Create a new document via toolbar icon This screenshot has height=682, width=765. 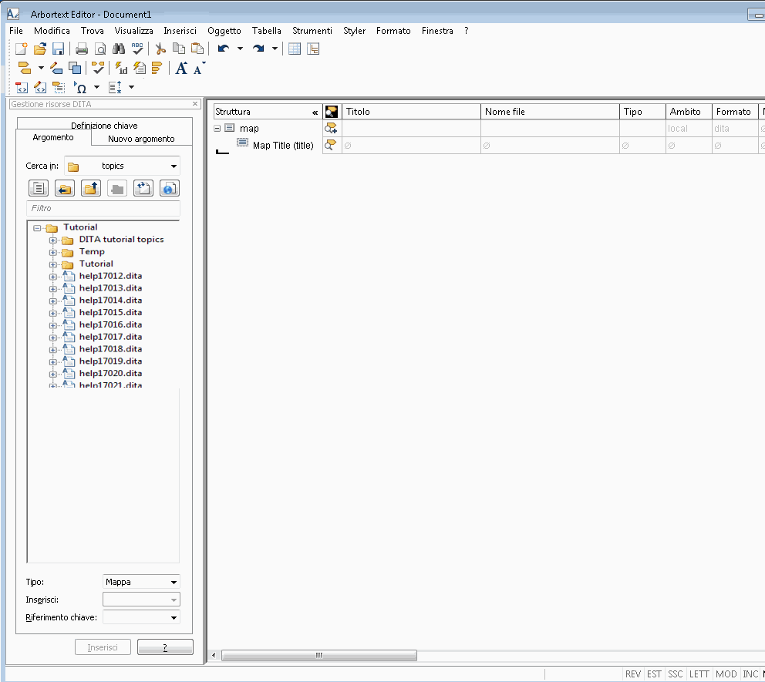(x=22, y=49)
